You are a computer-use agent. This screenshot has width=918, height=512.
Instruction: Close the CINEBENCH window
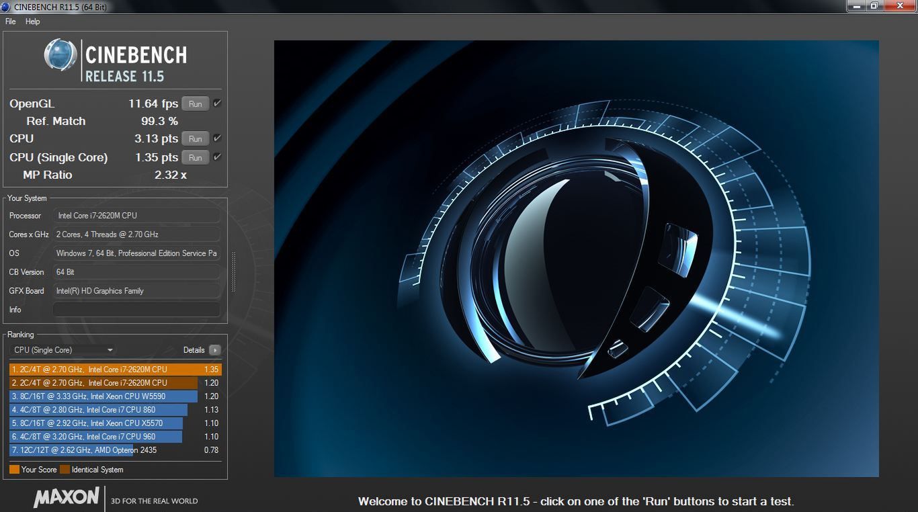899,5
